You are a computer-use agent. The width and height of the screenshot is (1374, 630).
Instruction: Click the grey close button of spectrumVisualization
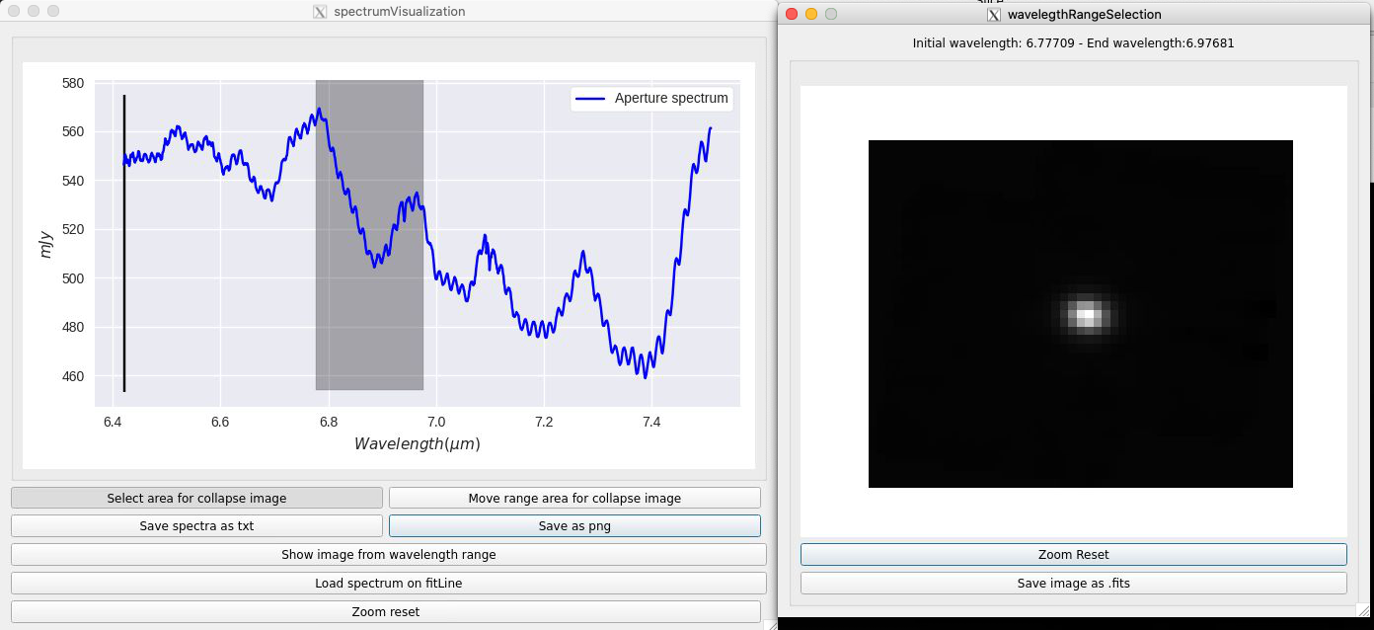pyautogui.click(x=14, y=11)
